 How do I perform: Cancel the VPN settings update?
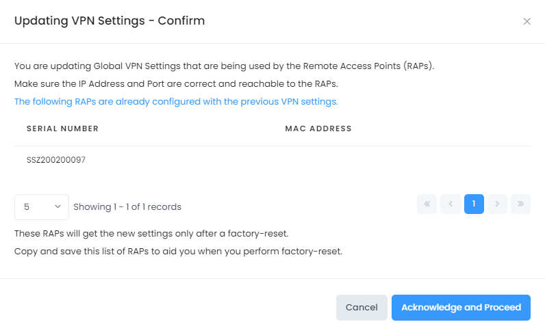pos(362,308)
